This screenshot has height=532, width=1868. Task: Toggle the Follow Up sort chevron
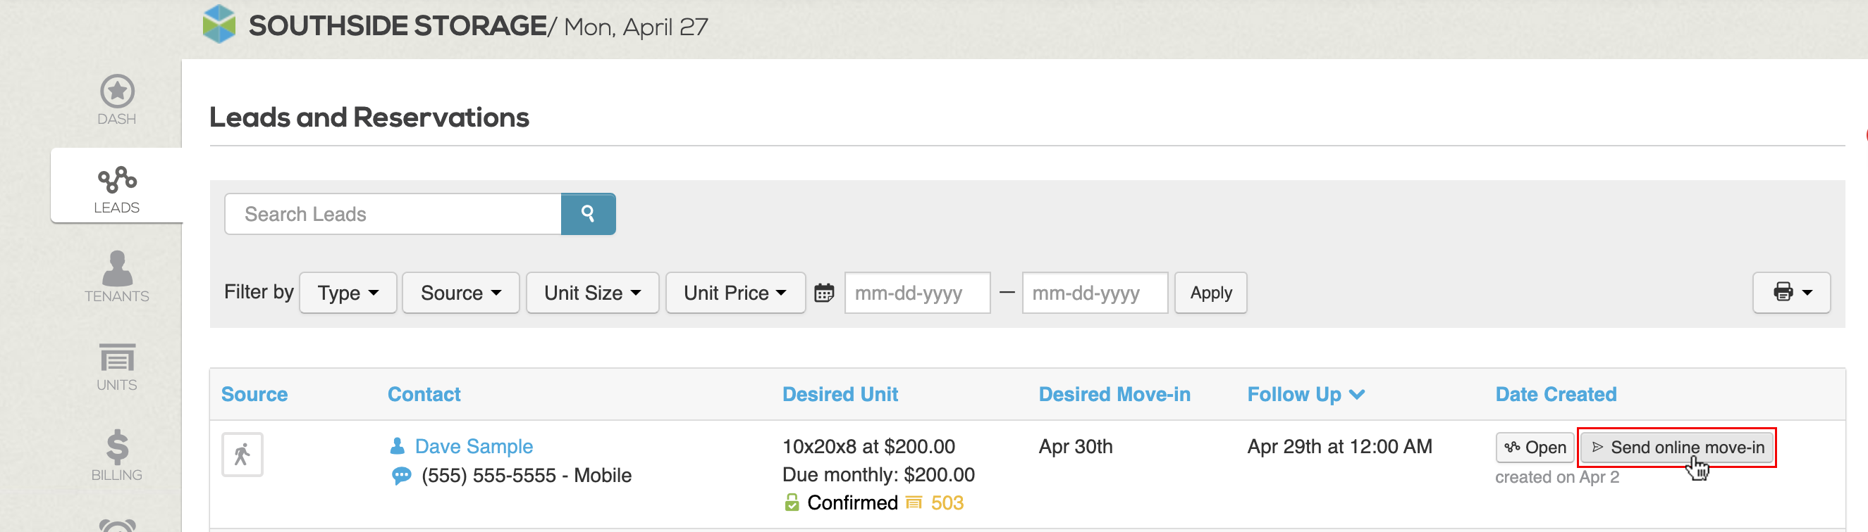point(1358,394)
